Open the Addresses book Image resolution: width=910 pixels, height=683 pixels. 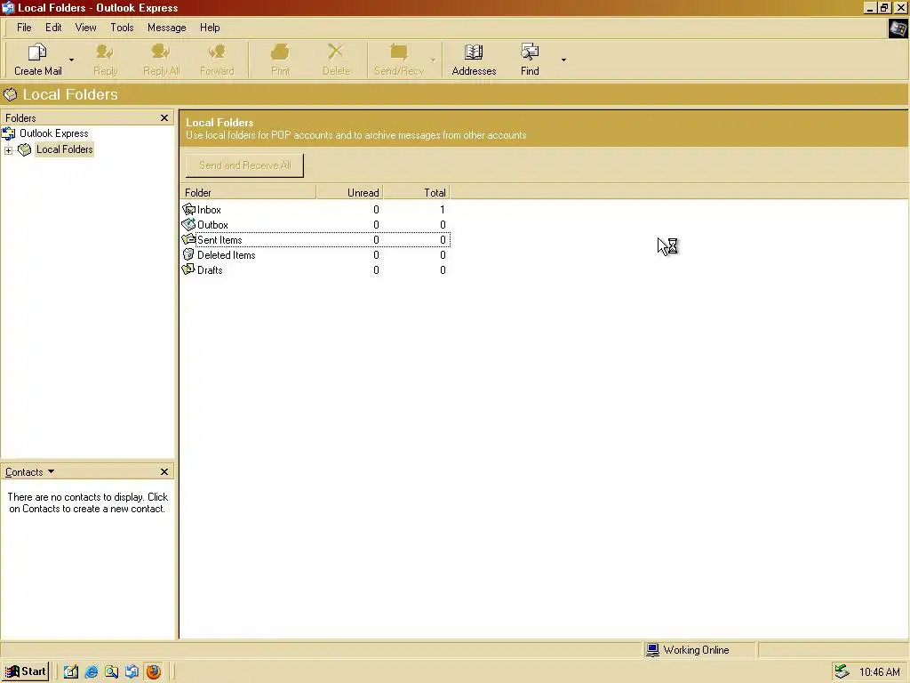pos(475,60)
